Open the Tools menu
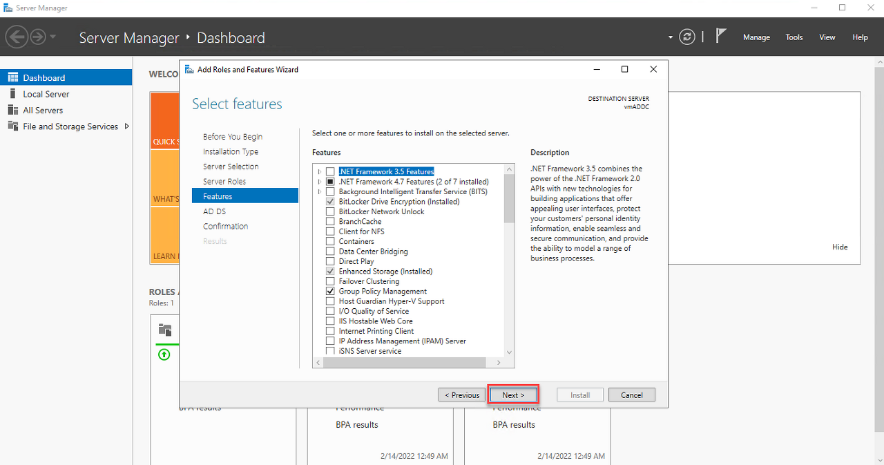Image resolution: width=884 pixels, height=465 pixels. pos(794,37)
